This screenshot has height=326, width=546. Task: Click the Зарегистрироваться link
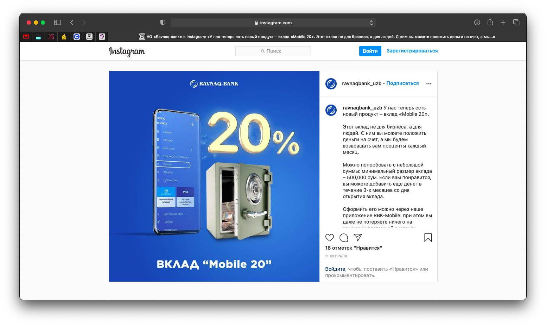[x=412, y=51]
